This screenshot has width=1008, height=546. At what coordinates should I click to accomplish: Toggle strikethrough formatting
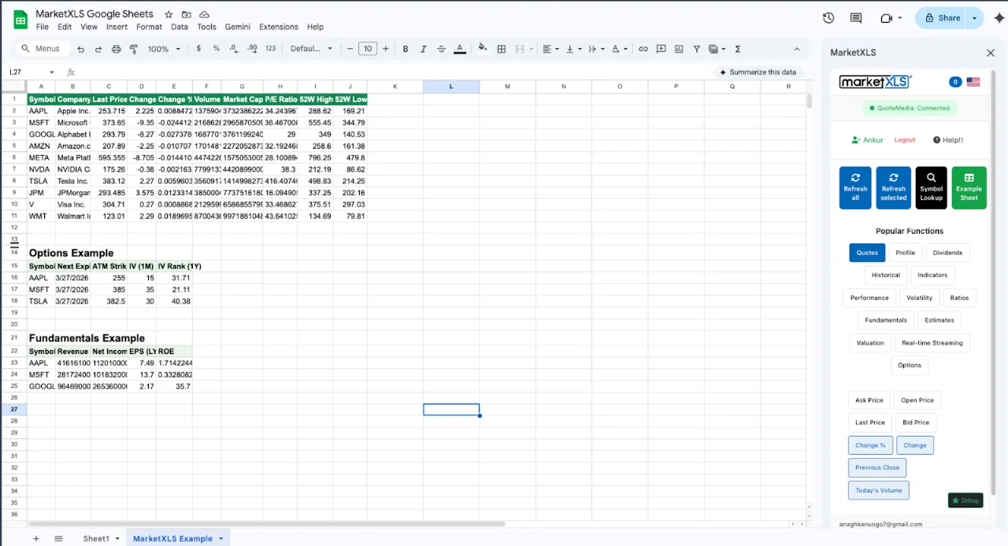(x=441, y=49)
